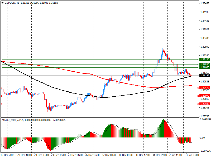Select the 1.29500 red support label
The width and height of the screenshot is (211, 158).
[205, 104]
